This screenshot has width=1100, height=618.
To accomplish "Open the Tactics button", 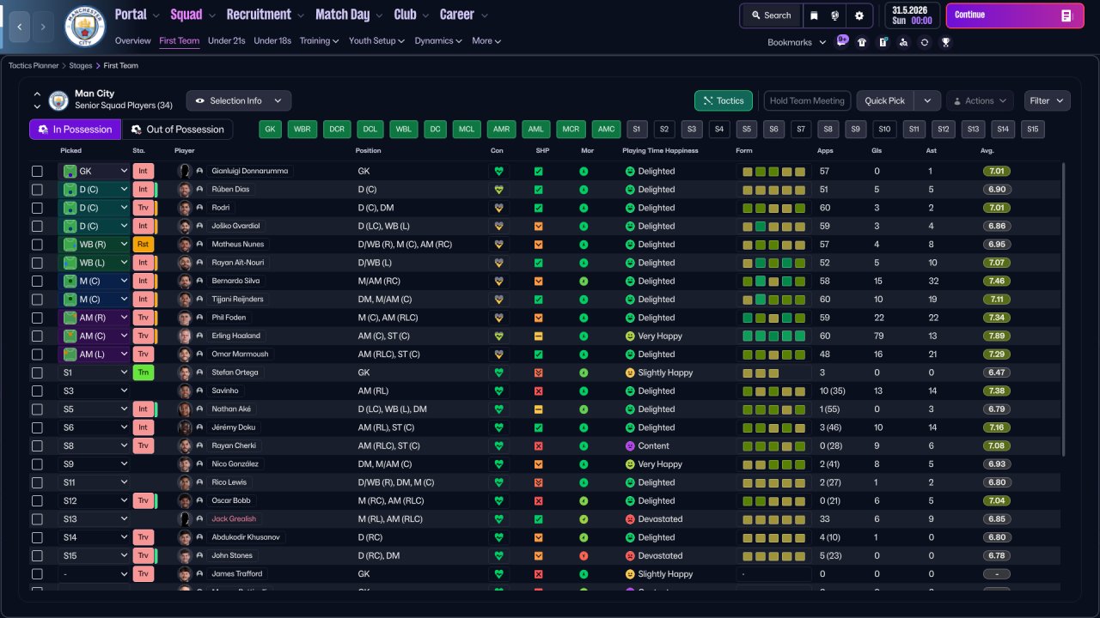I will coord(724,100).
